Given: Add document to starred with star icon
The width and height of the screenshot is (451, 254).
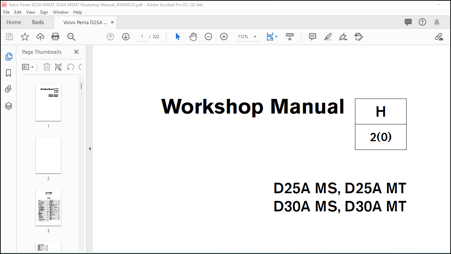Looking at the screenshot, I should click(25, 37).
